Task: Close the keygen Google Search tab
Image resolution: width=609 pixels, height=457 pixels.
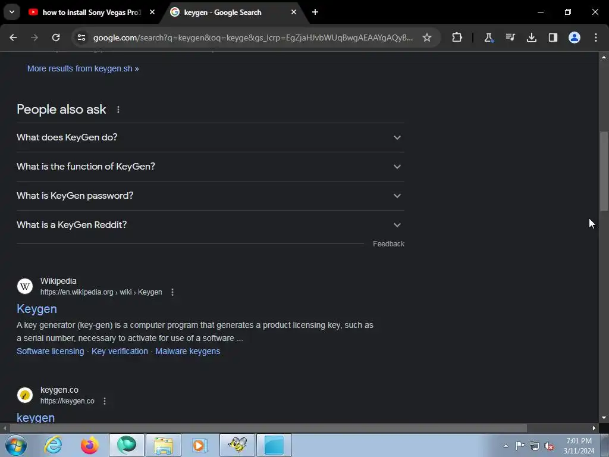Action: [294, 12]
